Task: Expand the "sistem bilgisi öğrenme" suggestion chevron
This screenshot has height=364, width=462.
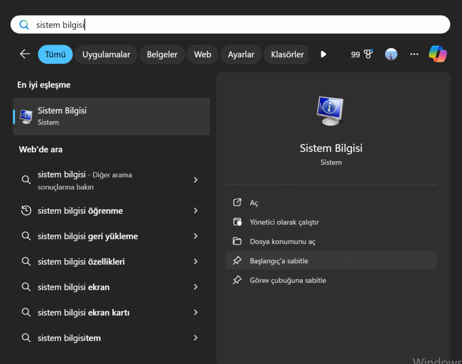Action: tap(195, 211)
